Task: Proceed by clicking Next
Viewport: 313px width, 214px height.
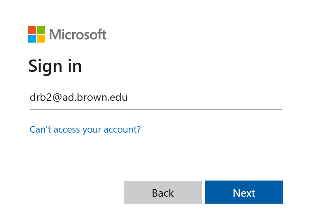Action: click(x=244, y=192)
